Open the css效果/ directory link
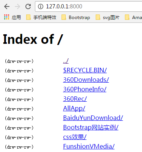The height and width of the screenshot is (152, 142). [x=75, y=137]
